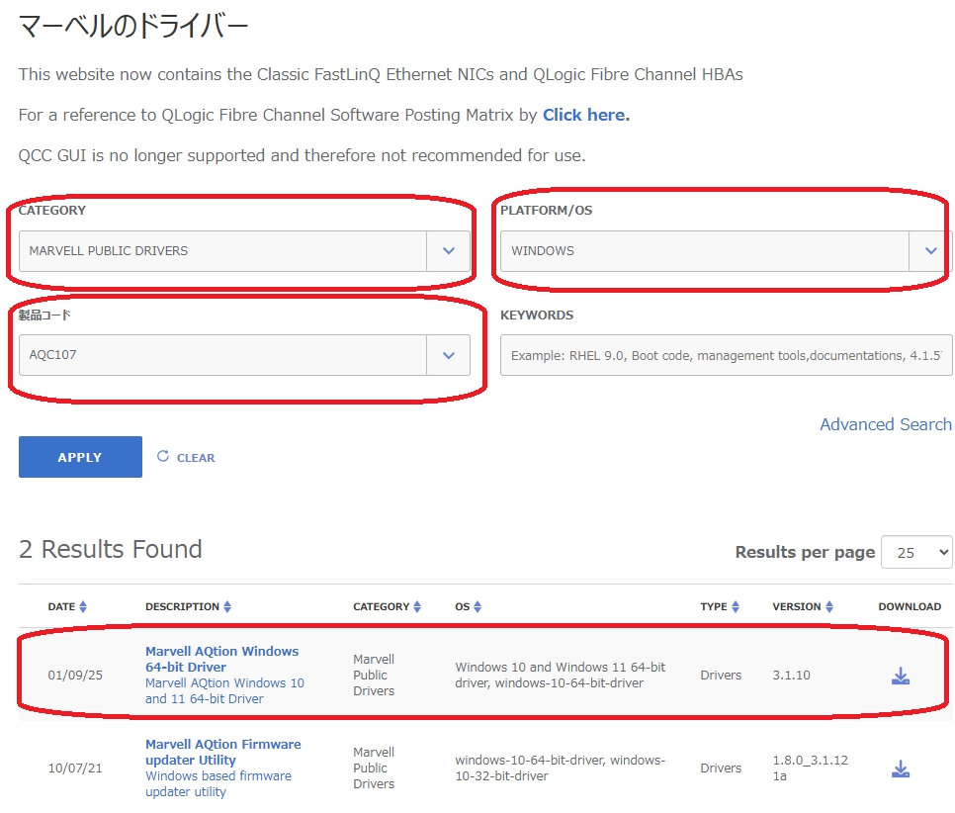Click the refresh icon beside CLEAR
The width and height of the screenshot is (955, 813).
tap(162, 456)
